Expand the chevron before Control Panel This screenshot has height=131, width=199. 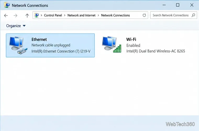pos(41,15)
